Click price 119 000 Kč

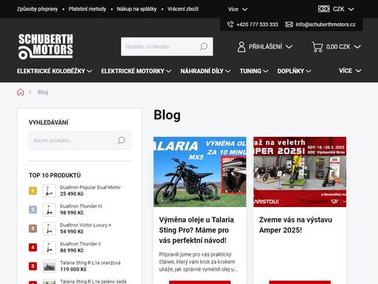point(73,269)
